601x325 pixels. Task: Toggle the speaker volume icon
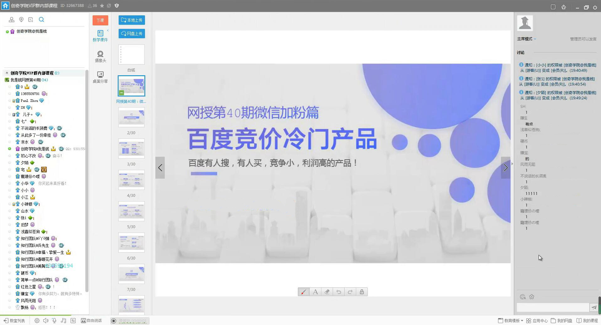point(46,321)
